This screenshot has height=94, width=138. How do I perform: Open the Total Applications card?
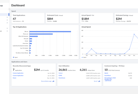pyautogui.click(x=28, y=18)
